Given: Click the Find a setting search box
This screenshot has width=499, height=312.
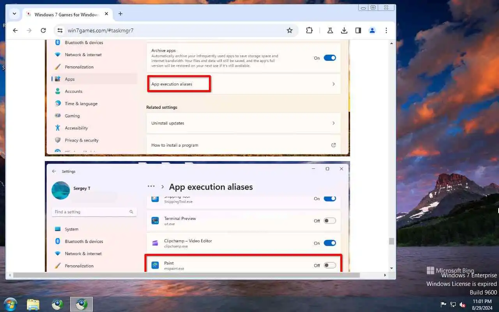Looking at the screenshot, I should click(x=94, y=212).
